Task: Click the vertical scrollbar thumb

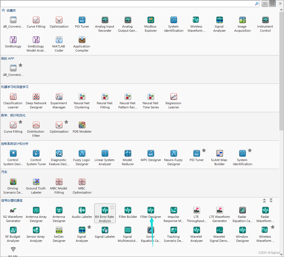Action: tap(281, 71)
